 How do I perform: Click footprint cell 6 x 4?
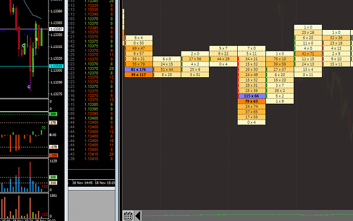point(139,38)
